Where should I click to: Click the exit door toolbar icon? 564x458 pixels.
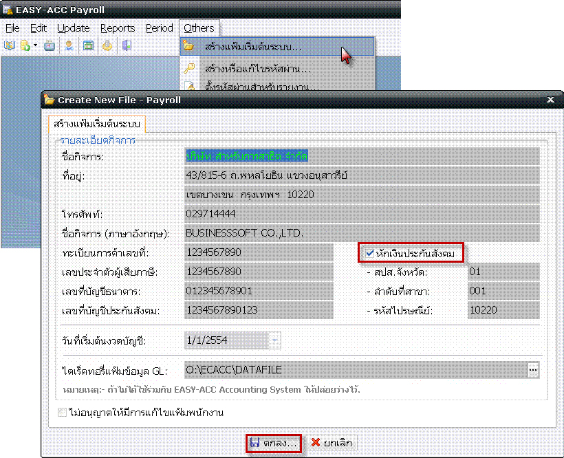(127, 46)
